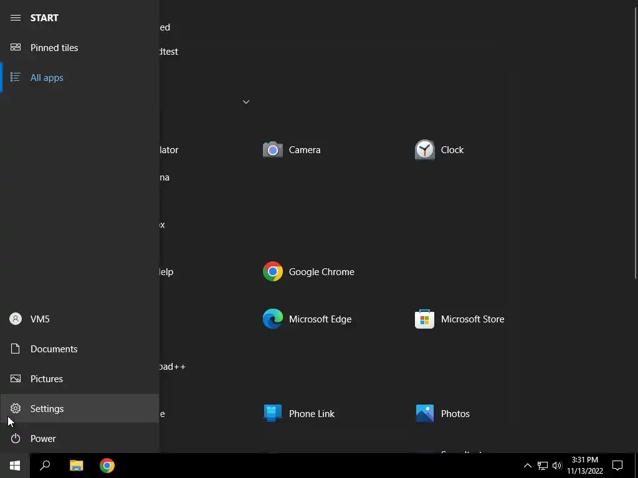Open the Photos app

(x=442, y=414)
